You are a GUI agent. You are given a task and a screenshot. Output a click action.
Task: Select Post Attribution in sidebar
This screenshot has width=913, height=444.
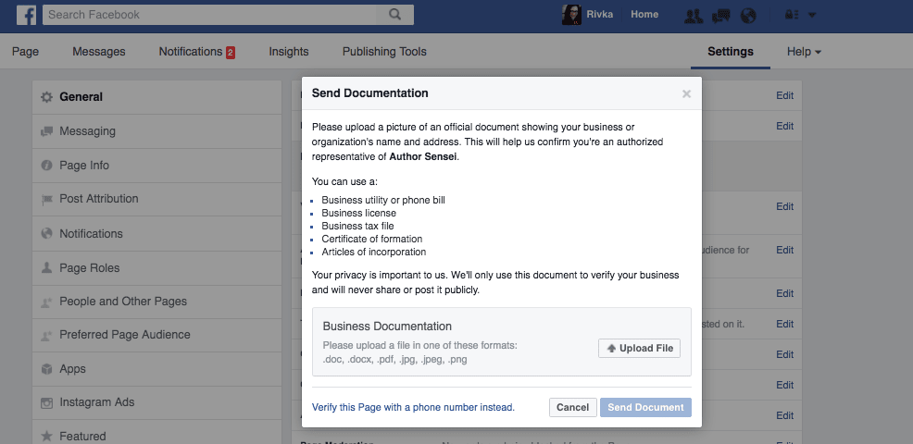tap(156, 199)
